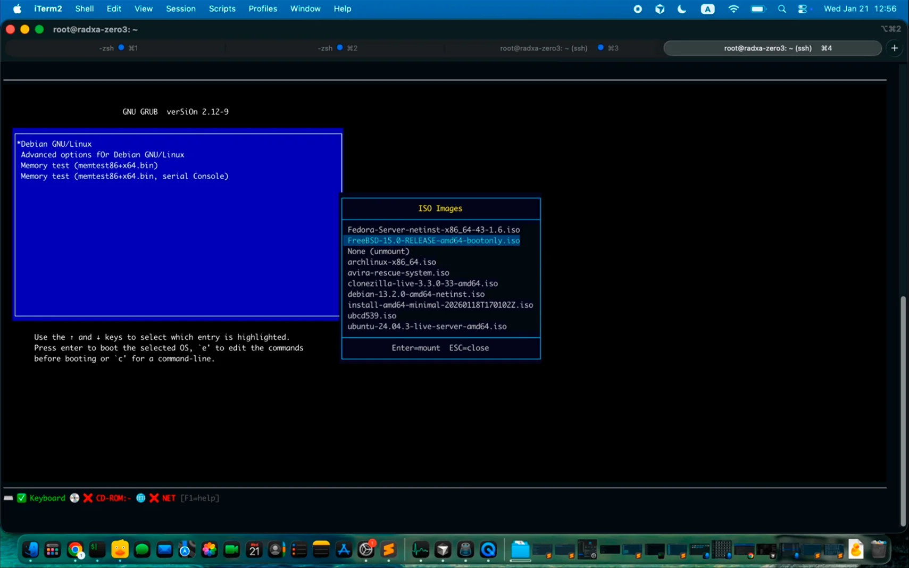
Task: Open the App Store from the Dock
Action: click(343, 550)
